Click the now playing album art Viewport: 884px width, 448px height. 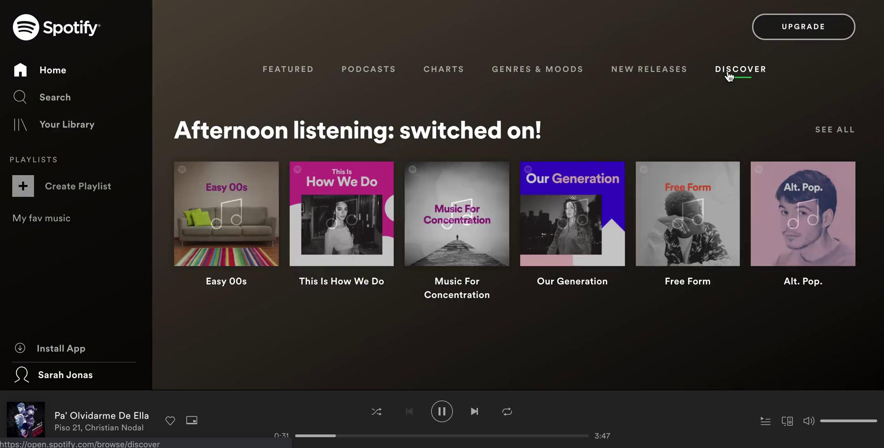26,419
